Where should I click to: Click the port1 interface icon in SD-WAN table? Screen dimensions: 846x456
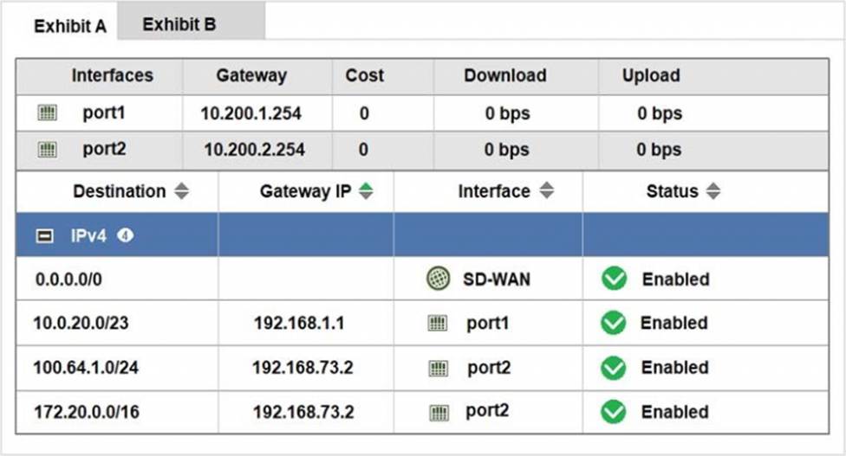[x=46, y=113]
